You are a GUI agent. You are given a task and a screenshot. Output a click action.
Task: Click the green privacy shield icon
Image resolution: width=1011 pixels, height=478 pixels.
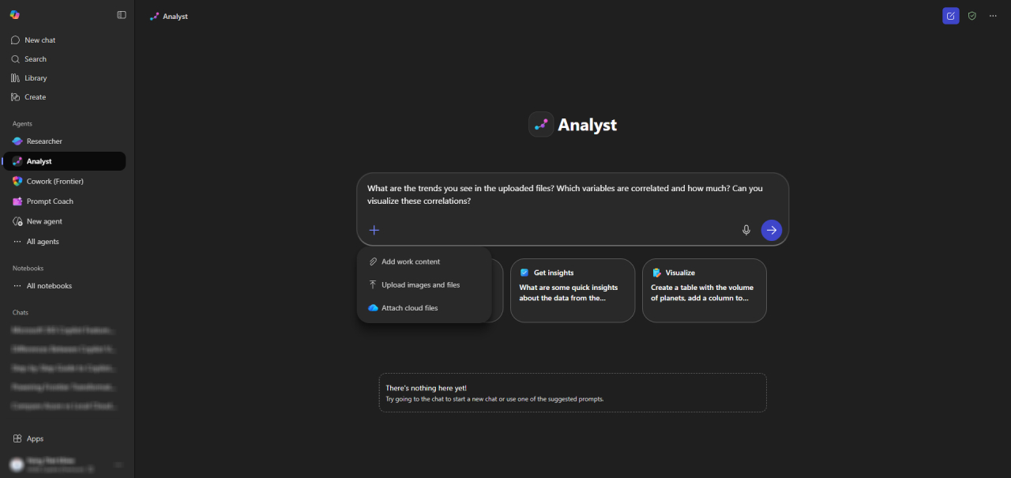(x=972, y=16)
